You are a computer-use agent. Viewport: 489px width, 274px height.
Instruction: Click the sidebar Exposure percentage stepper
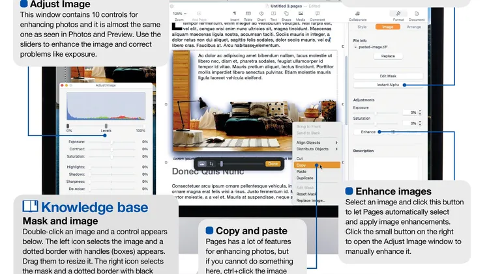click(420, 113)
